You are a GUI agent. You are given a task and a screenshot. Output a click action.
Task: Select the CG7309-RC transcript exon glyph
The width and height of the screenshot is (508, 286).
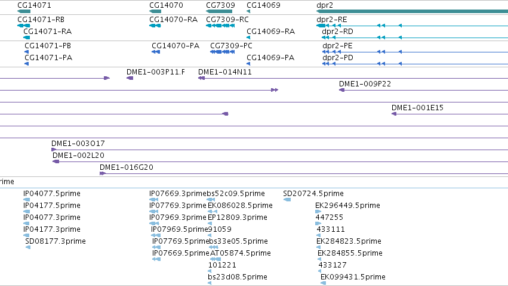[220, 26]
